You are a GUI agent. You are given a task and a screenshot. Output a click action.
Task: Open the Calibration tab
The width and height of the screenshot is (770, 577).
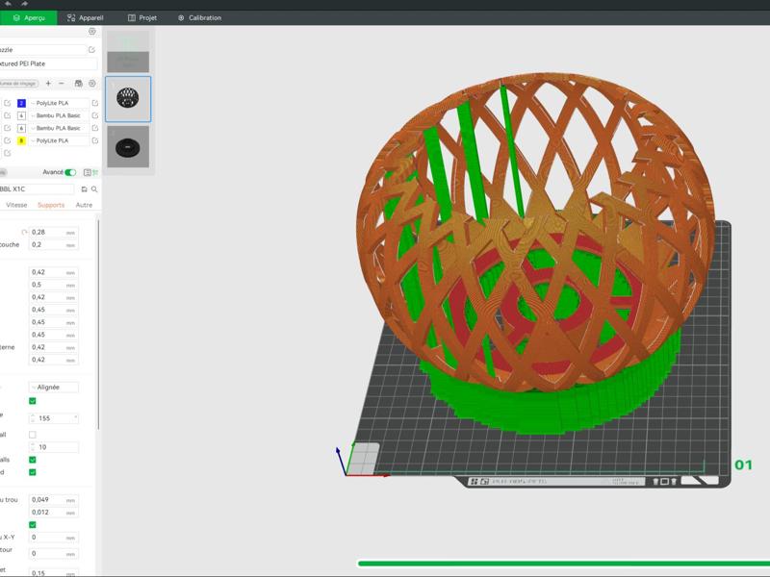[x=199, y=17]
